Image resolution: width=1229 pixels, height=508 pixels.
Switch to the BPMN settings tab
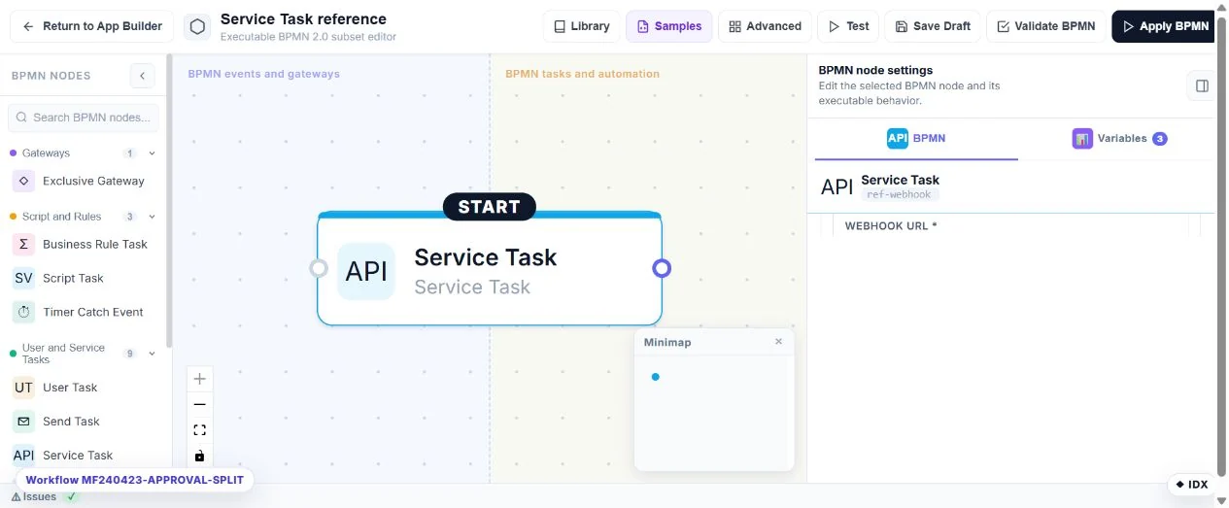(x=916, y=138)
